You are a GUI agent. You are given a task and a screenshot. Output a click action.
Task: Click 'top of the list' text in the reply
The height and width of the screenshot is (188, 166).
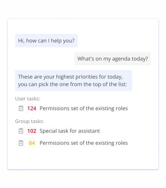pos(110,84)
